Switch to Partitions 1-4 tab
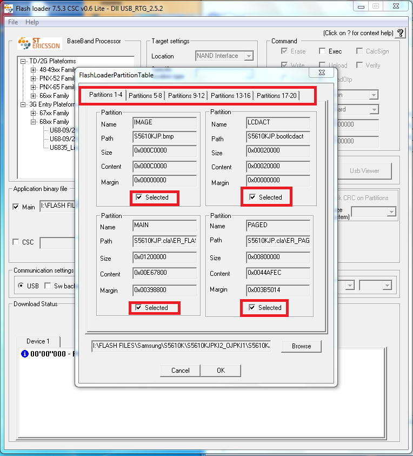Viewport: 413px width, 456px height. 105,95
